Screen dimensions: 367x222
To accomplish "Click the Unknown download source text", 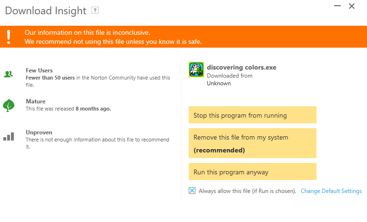I will pos(219,83).
